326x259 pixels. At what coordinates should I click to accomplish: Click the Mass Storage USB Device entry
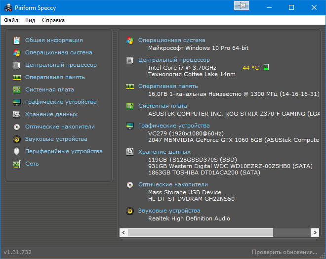[185, 192]
